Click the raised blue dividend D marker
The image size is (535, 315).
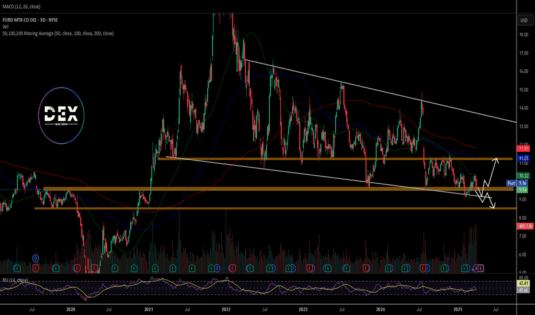coord(36,258)
